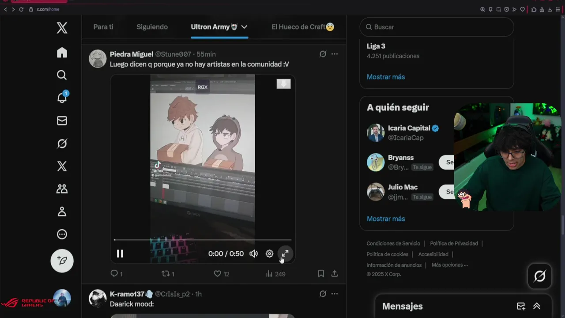Enter video fullscreen mode
This screenshot has width=565, height=318.
[285, 254]
